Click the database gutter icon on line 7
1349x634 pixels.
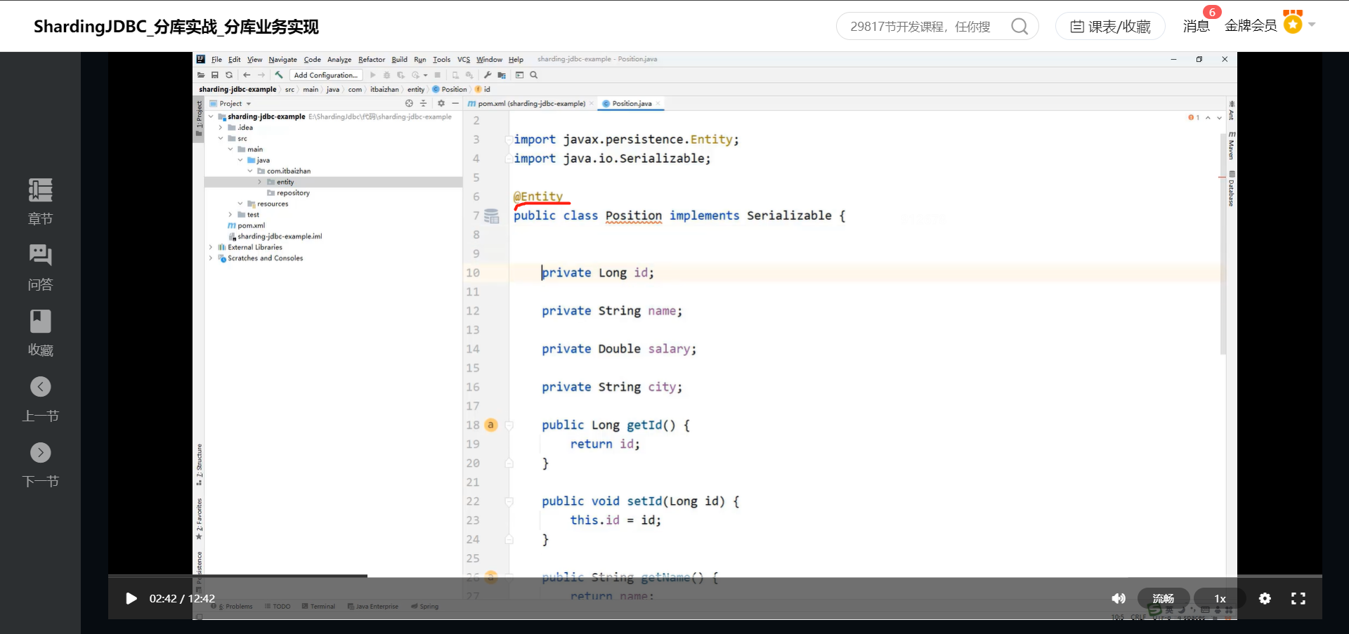point(492,216)
